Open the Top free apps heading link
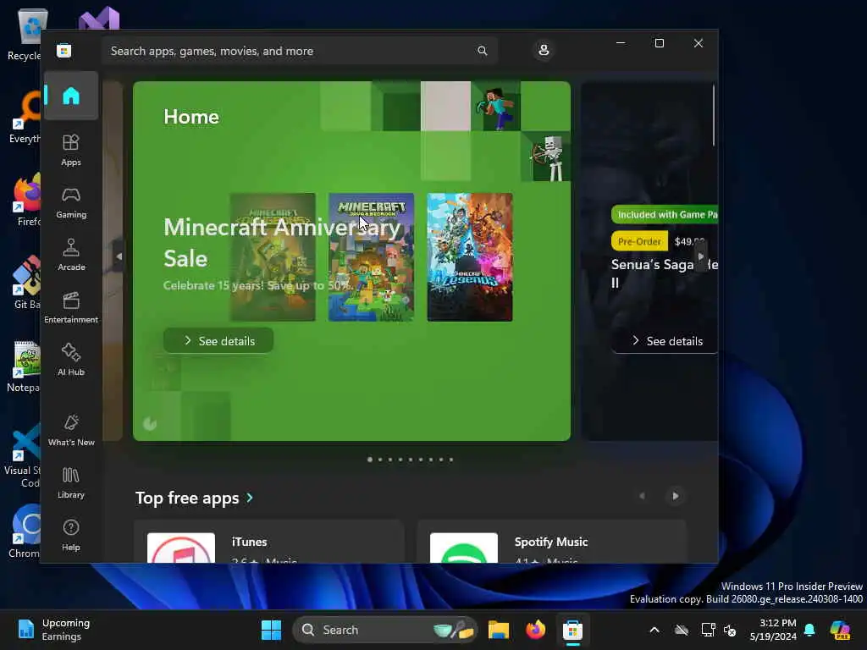 (x=187, y=498)
